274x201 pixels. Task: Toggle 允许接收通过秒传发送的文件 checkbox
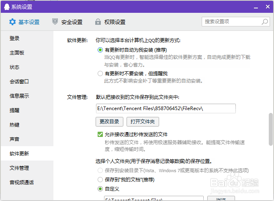[100, 134]
